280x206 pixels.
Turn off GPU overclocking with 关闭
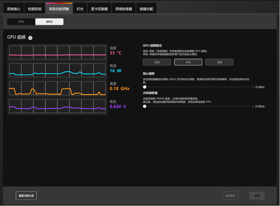[219, 62]
